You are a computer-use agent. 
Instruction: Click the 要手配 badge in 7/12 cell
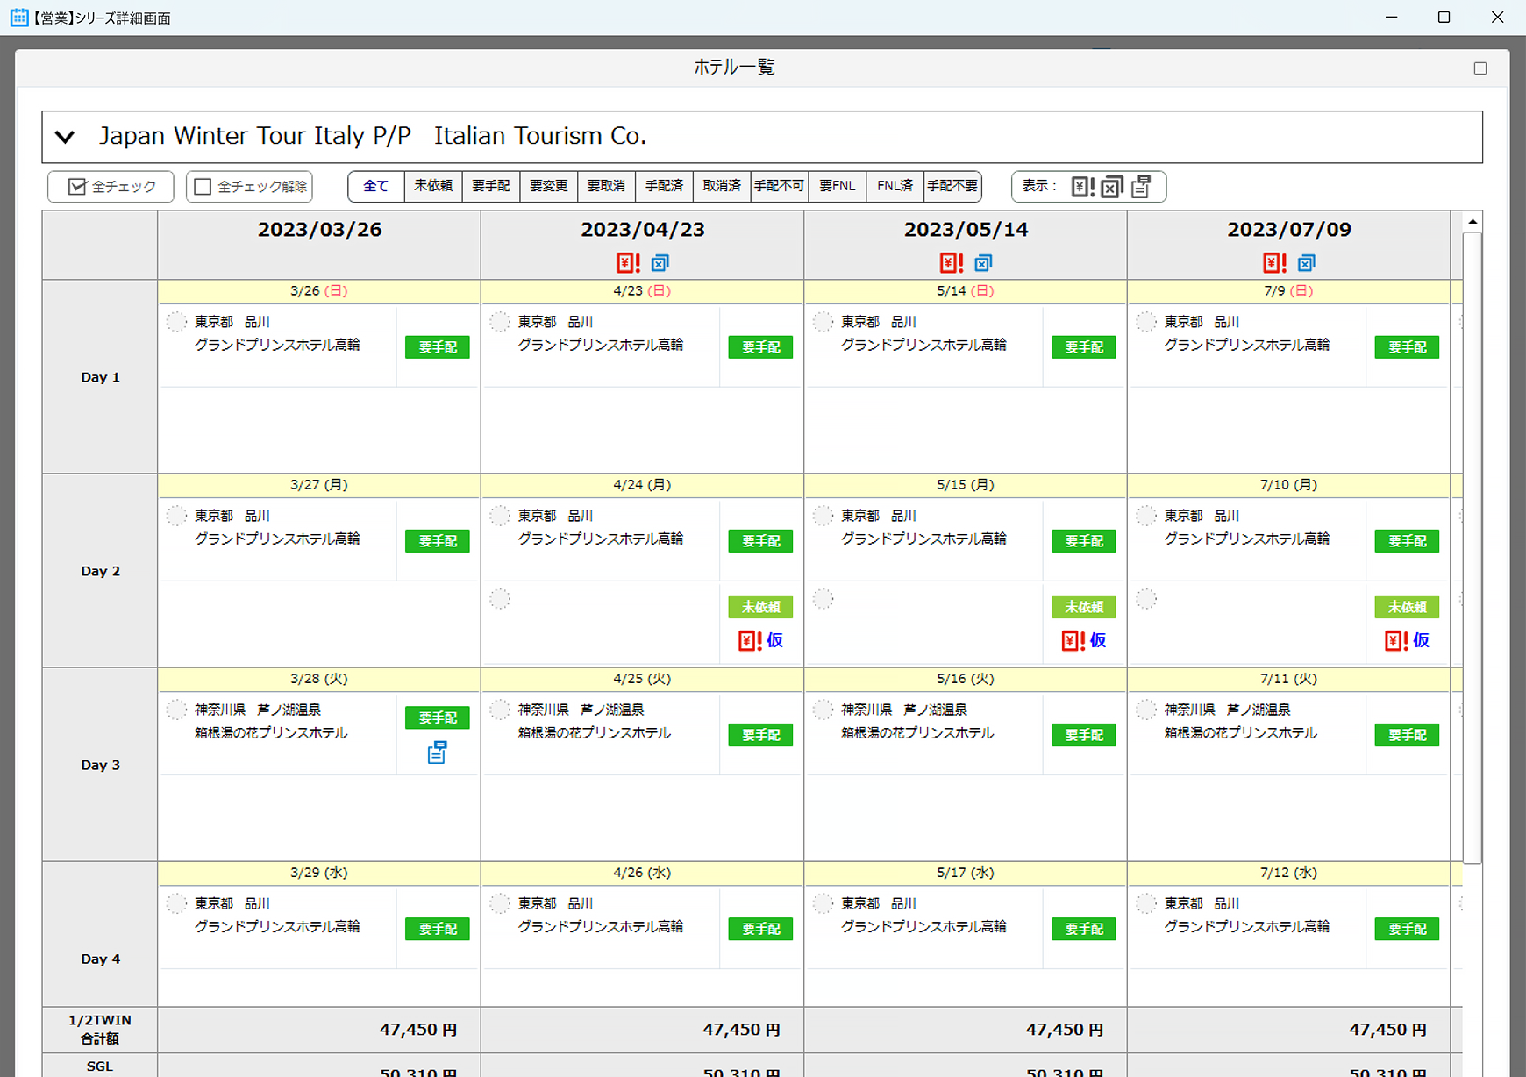[1408, 929]
